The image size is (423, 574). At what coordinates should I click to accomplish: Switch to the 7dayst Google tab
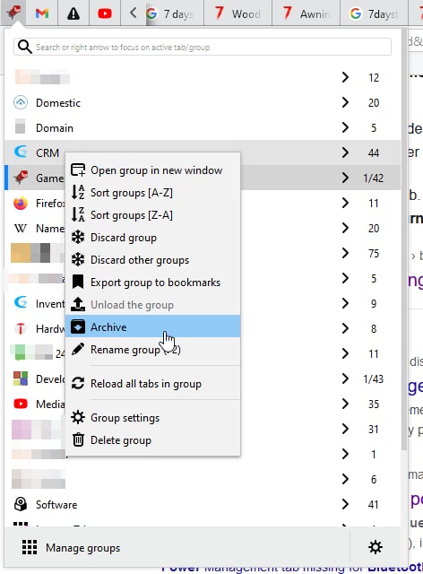pos(374,13)
